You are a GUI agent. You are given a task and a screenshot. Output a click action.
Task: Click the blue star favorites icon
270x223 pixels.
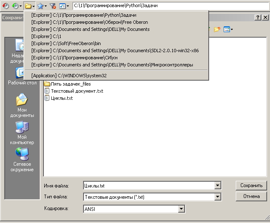point(40,6)
